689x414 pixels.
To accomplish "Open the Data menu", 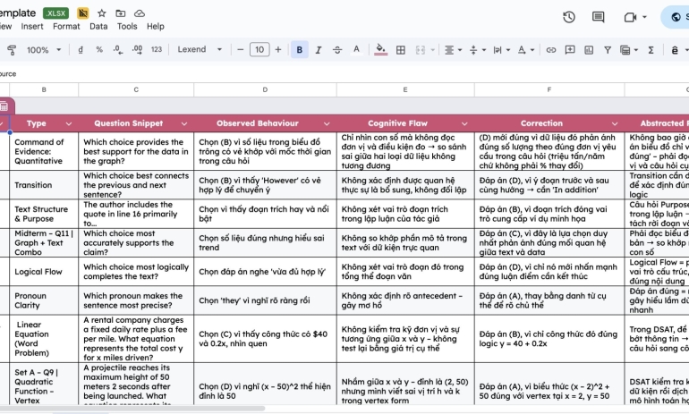I will tap(98, 26).
